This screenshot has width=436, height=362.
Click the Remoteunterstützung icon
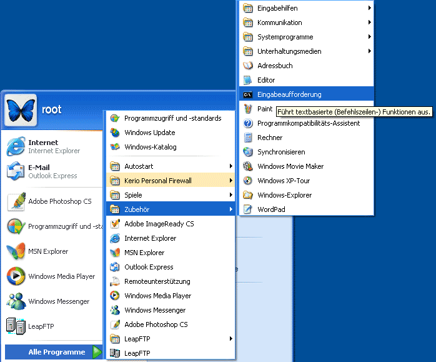pyautogui.click(x=114, y=281)
